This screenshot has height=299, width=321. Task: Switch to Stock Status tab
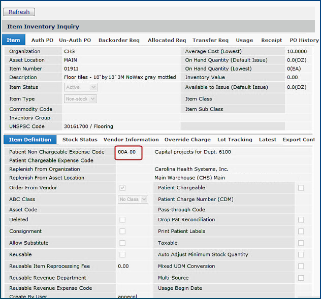tap(80, 140)
